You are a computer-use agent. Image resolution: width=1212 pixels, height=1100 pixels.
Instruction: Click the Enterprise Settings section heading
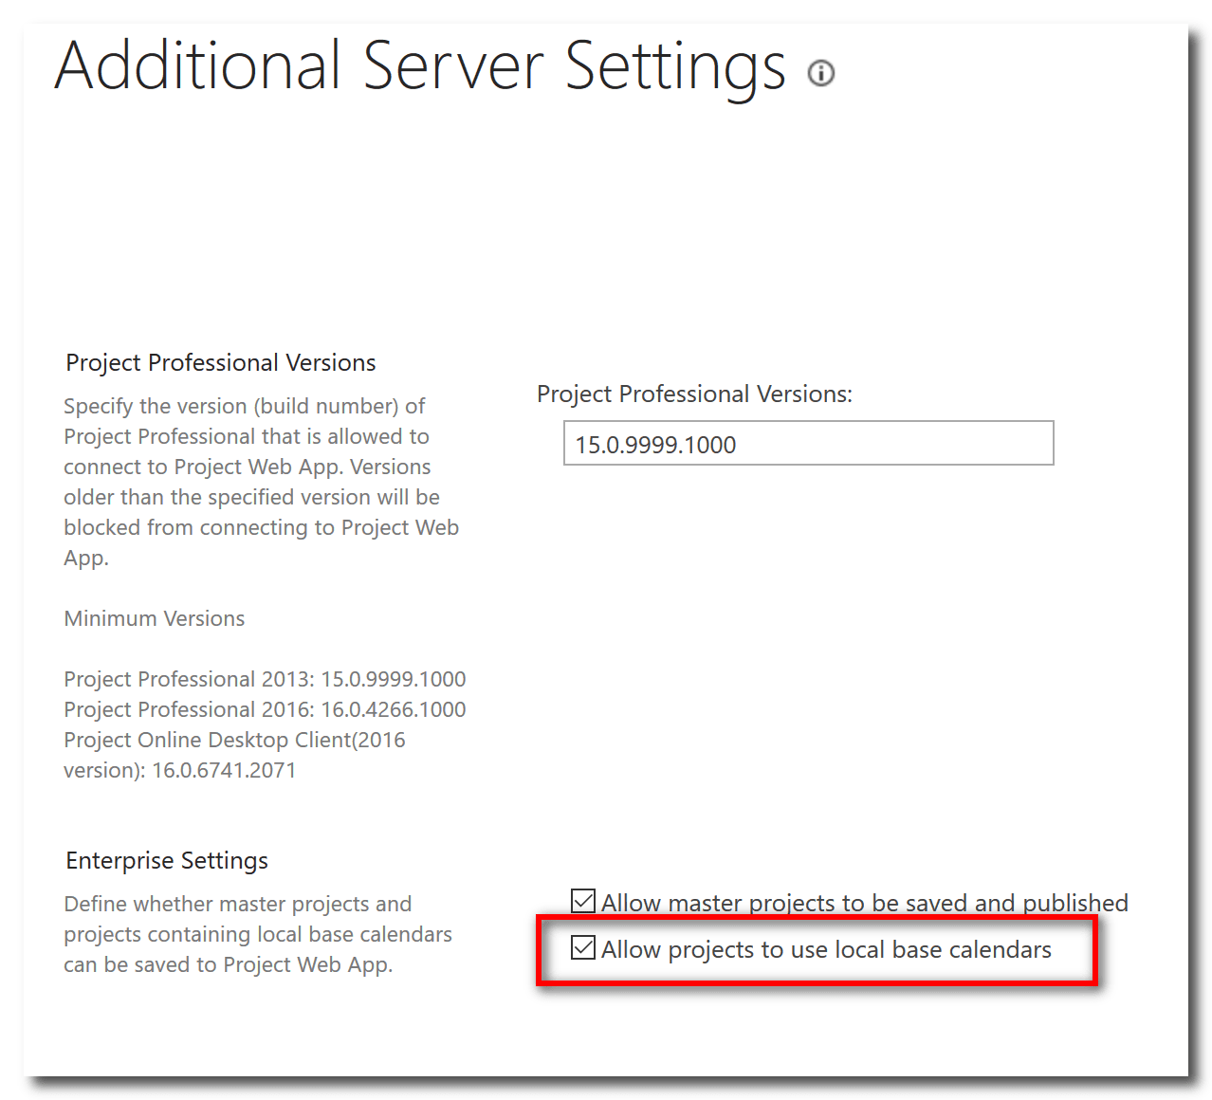click(x=167, y=860)
